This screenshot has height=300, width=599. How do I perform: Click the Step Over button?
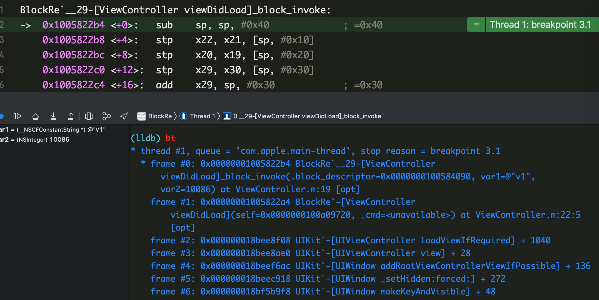click(36, 116)
